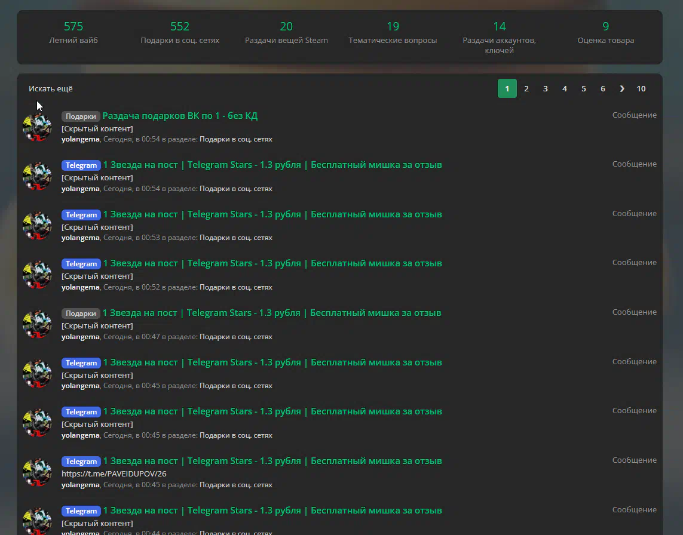Switch to the 20 Раздачи вещей Steam tab
The height and width of the screenshot is (535, 683).
286,33
